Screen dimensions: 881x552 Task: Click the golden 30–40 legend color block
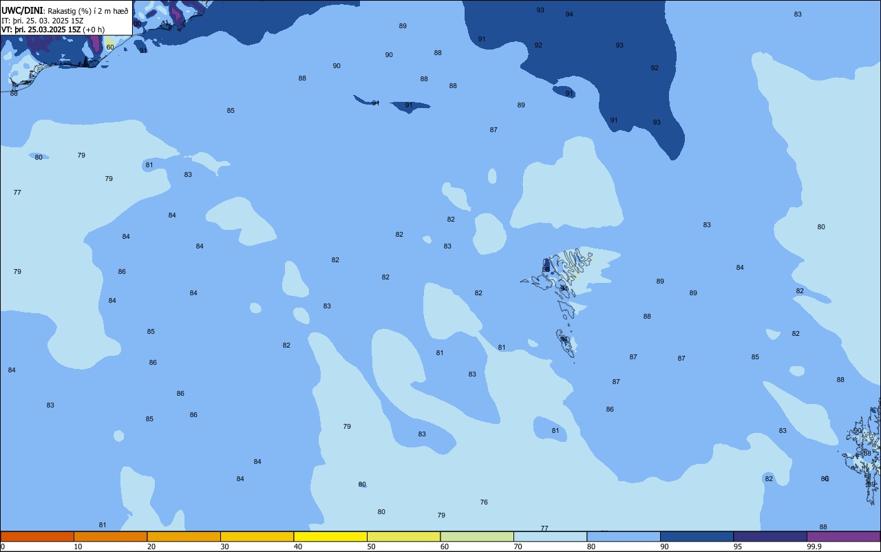click(257, 536)
